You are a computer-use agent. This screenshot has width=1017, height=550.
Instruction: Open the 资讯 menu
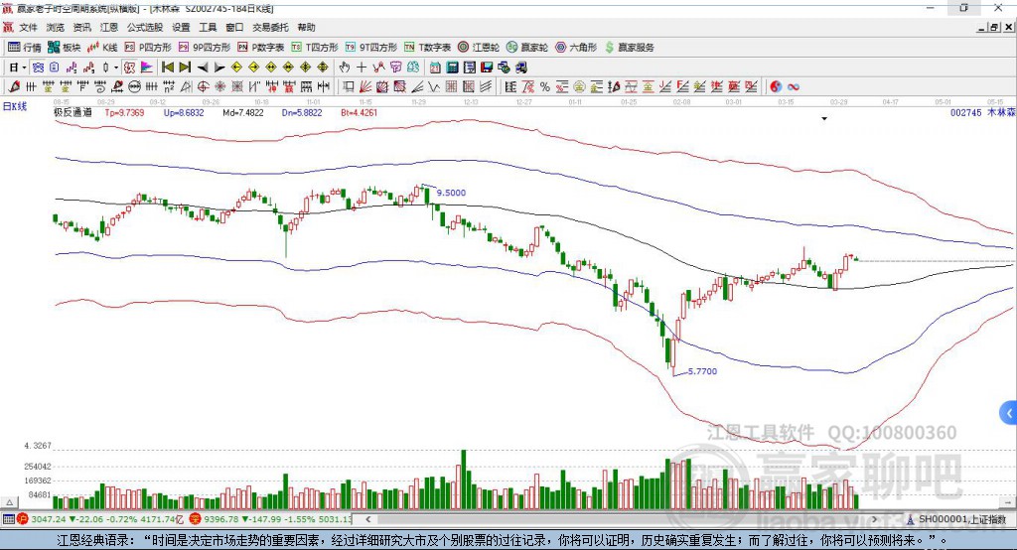tap(81, 27)
